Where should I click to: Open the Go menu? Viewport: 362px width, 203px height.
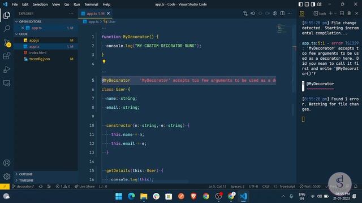67,5
